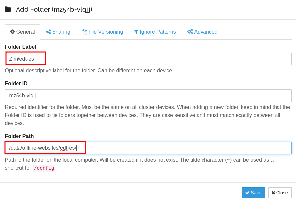Switch to the Sharing tab
This screenshot has height=203, width=296.
[x=58, y=32]
